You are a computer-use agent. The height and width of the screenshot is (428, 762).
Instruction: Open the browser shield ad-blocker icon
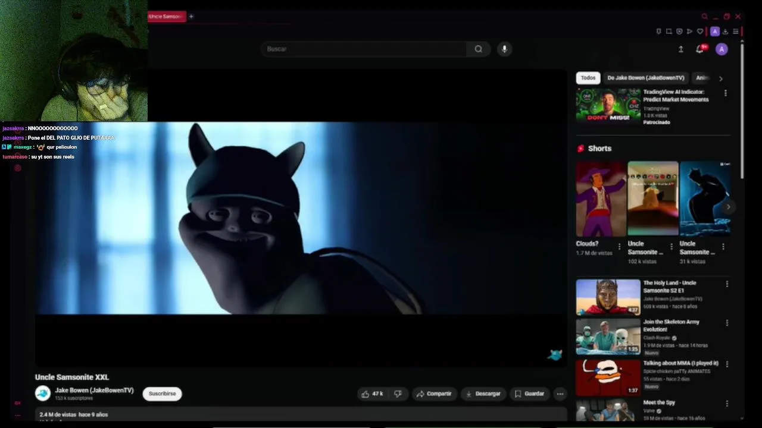[679, 32]
